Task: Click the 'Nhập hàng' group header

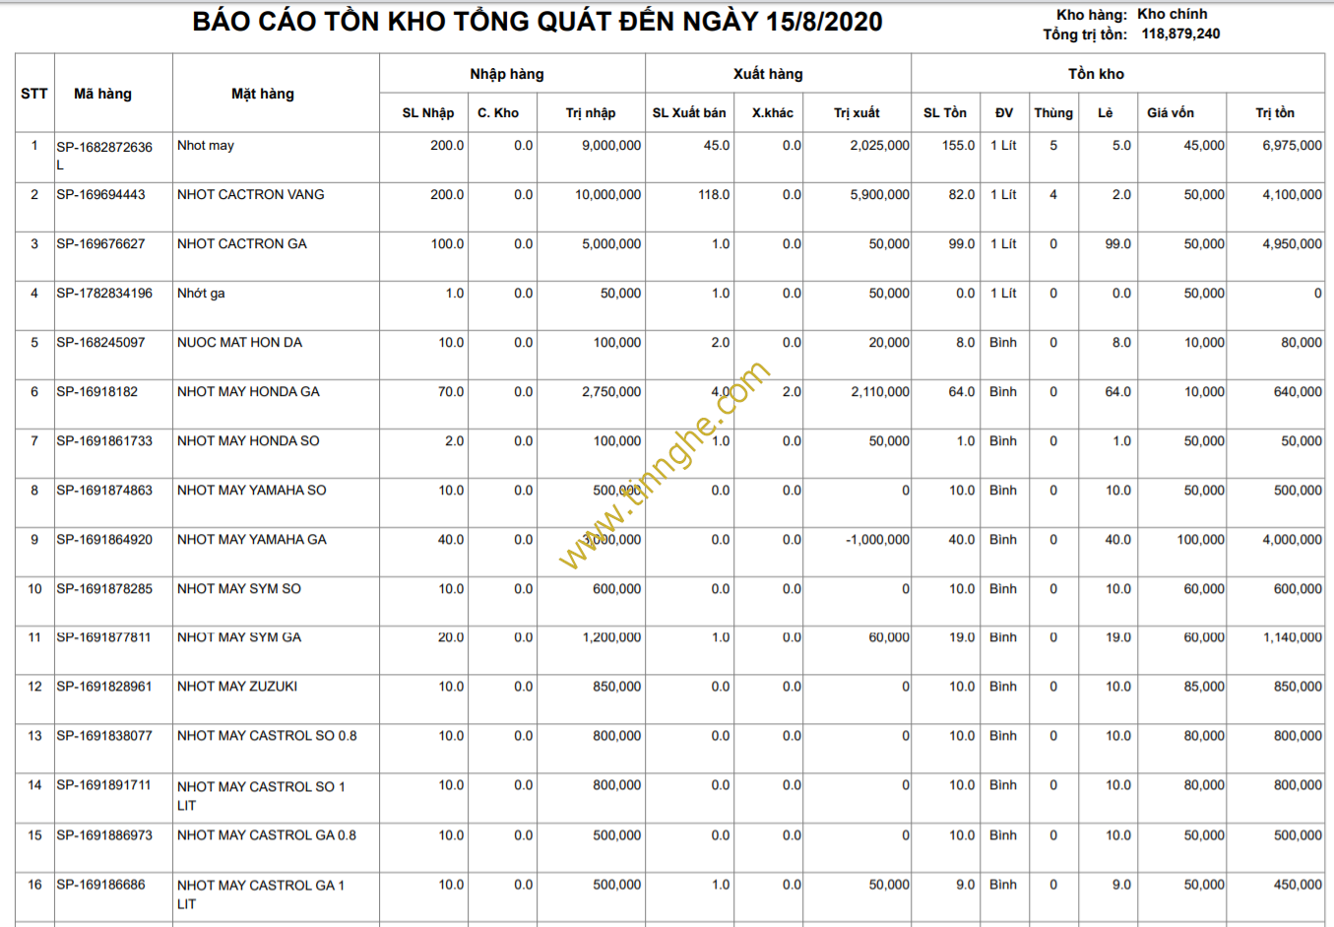Action: coord(507,74)
